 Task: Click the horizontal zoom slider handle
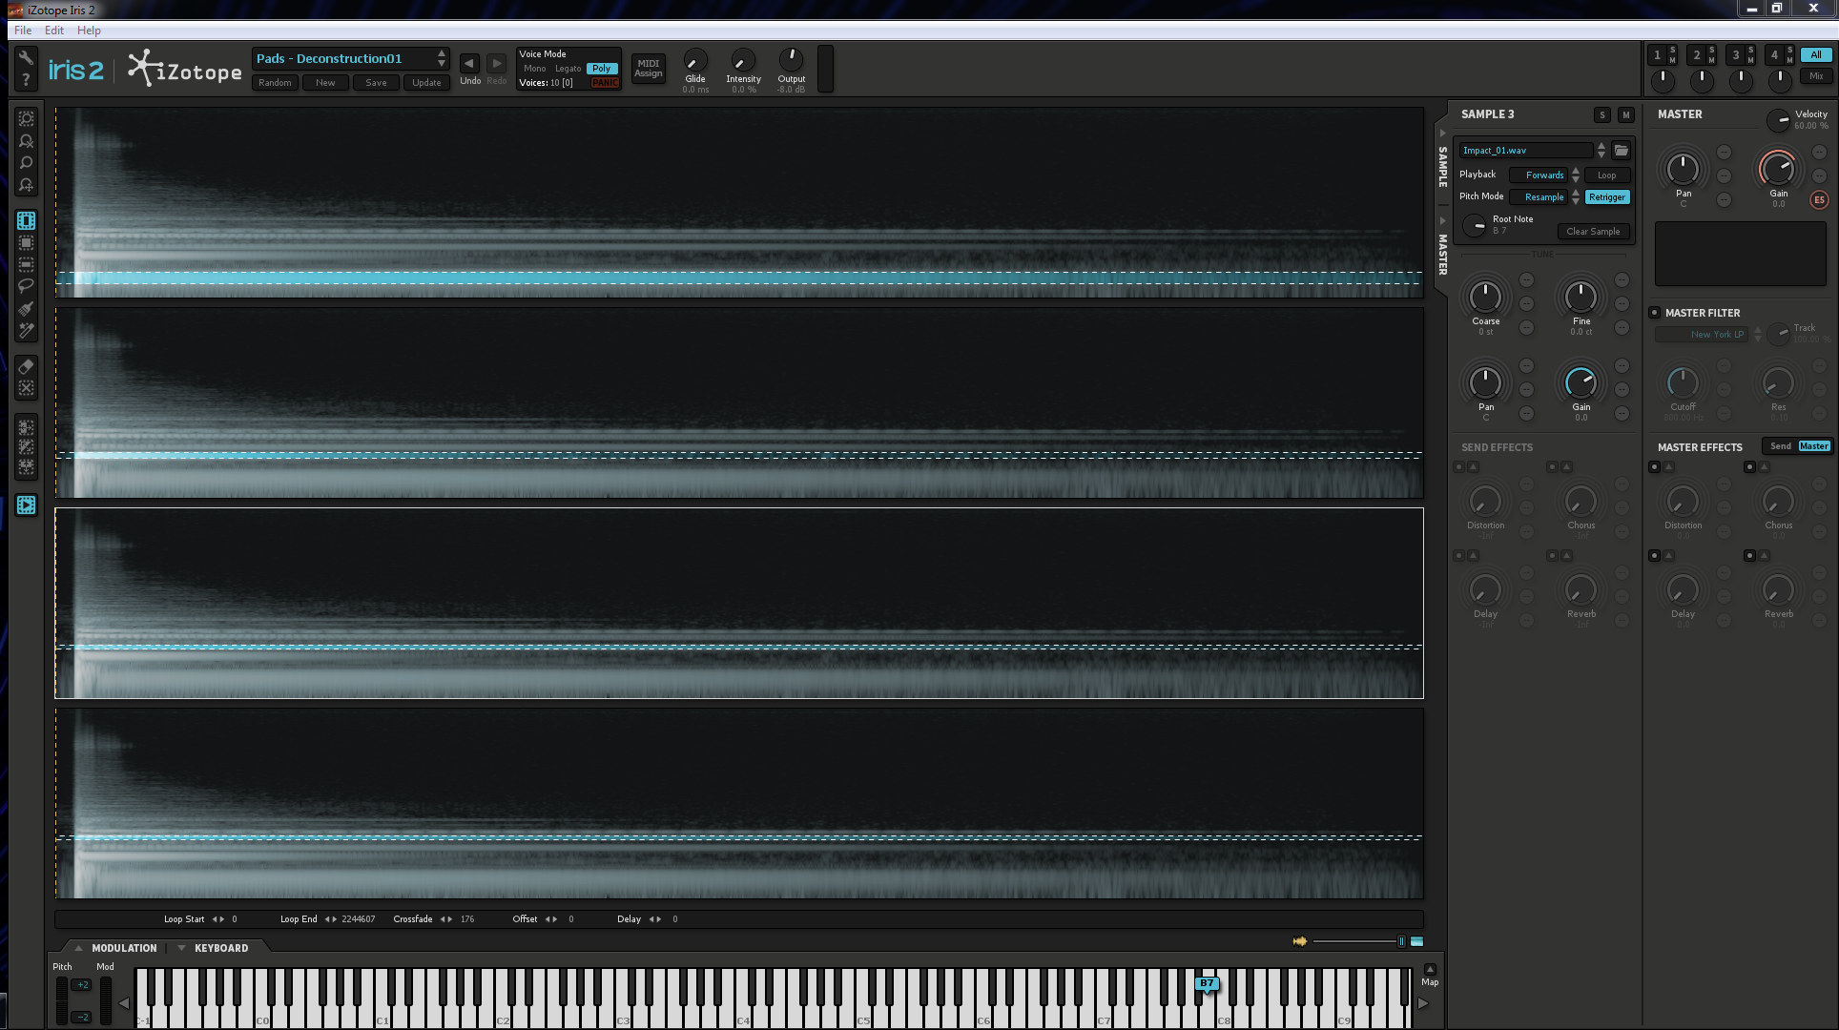coord(1401,941)
